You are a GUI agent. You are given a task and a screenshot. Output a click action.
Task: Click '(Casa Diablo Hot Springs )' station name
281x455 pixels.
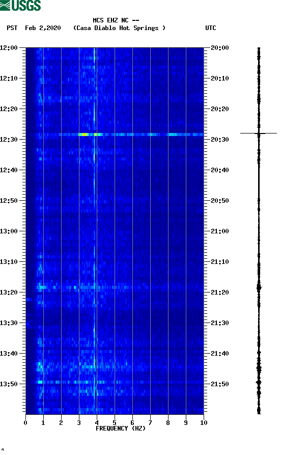pos(119,28)
